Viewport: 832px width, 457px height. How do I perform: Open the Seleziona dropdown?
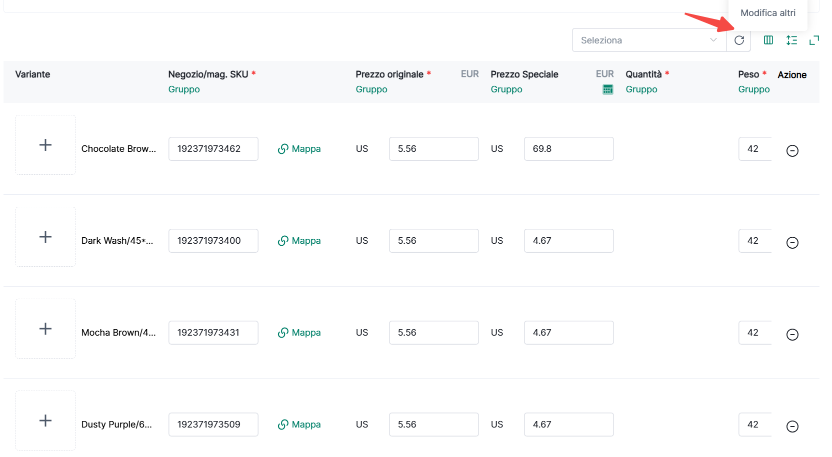pos(648,40)
